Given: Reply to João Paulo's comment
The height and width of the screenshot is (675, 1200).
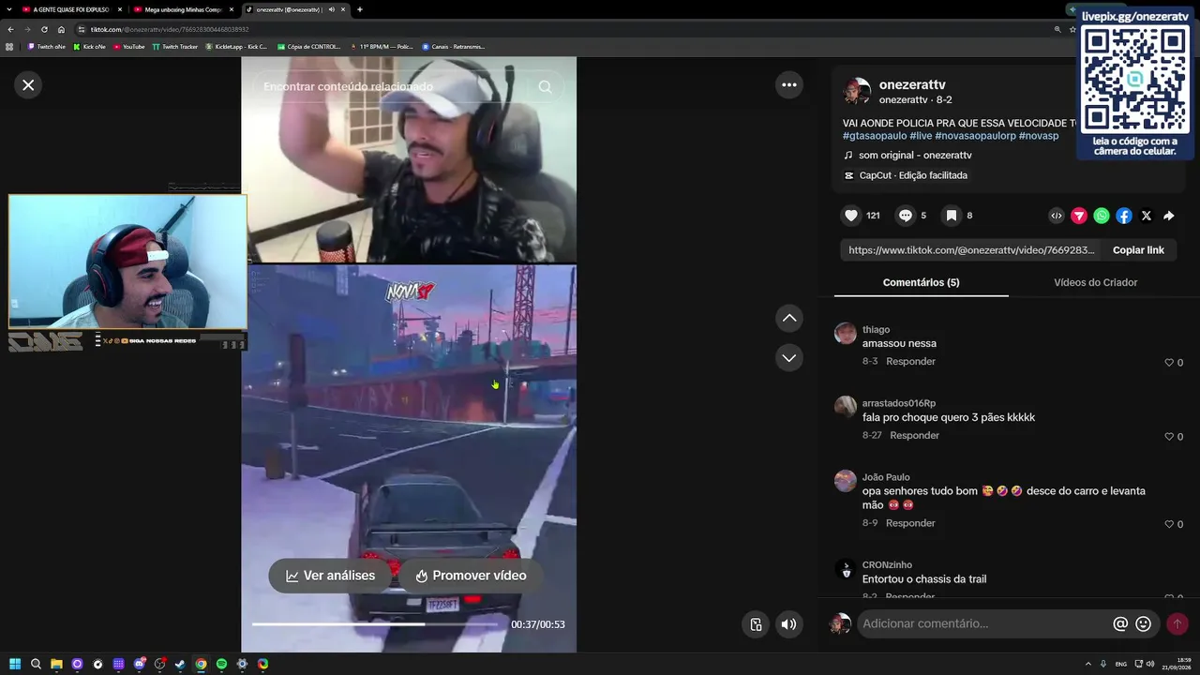Looking at the screenshot, I should point(910,523).
